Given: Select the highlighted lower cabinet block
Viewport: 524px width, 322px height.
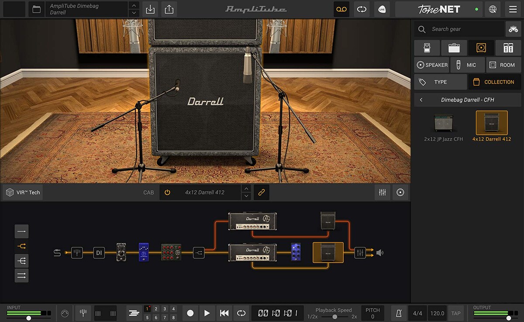Looking at the screenshot, I should (x=328, y=253).
